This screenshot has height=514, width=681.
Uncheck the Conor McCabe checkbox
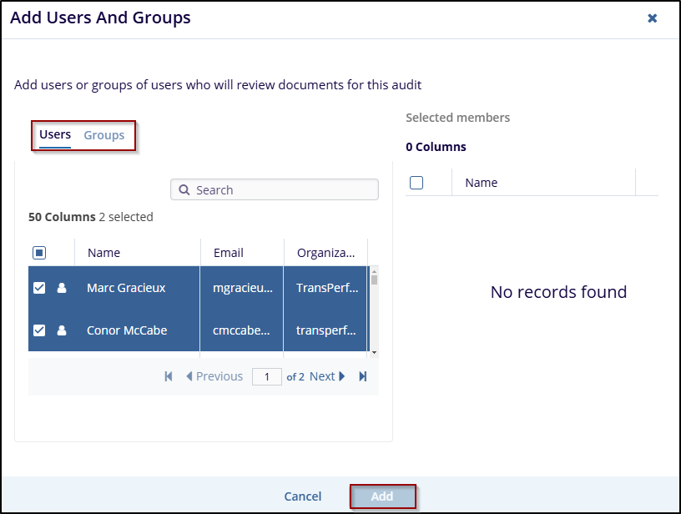(39, 330)
